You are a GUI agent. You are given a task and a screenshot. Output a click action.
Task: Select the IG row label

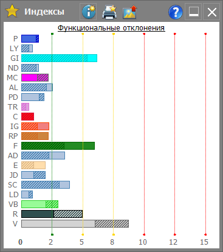[x=15, y=126]
